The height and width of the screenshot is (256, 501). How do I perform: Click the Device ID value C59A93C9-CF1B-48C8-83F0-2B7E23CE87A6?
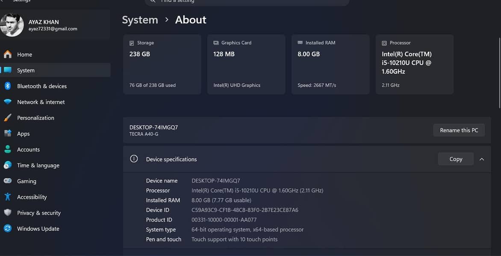point(245,210)
